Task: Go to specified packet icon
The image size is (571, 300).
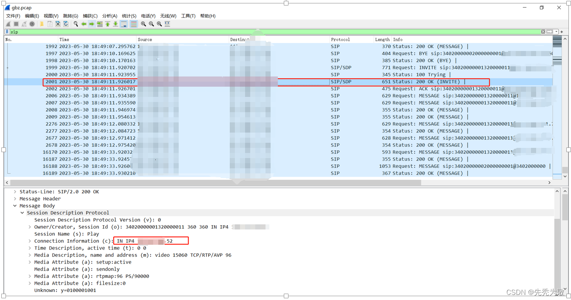Action: click(100, 24)
